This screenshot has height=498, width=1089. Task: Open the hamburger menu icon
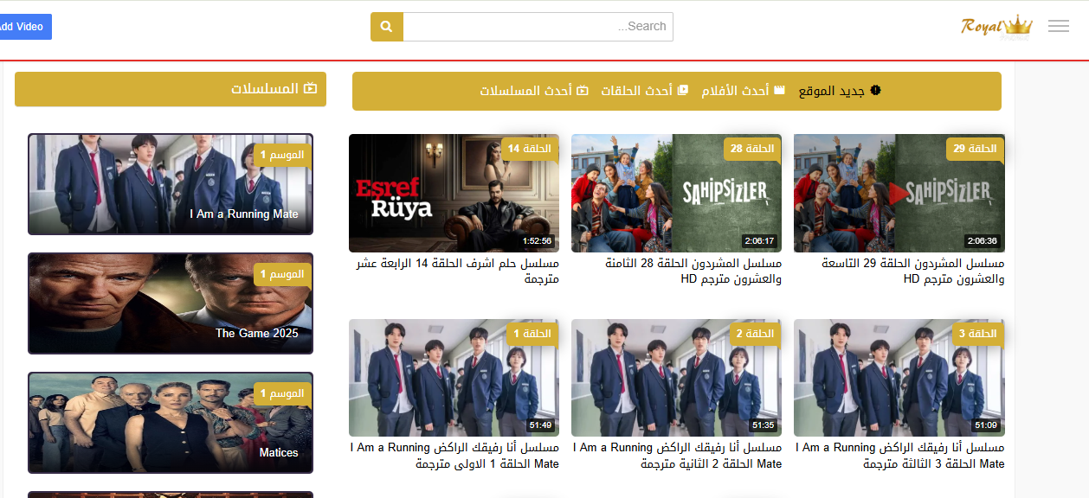[1058, 26]
